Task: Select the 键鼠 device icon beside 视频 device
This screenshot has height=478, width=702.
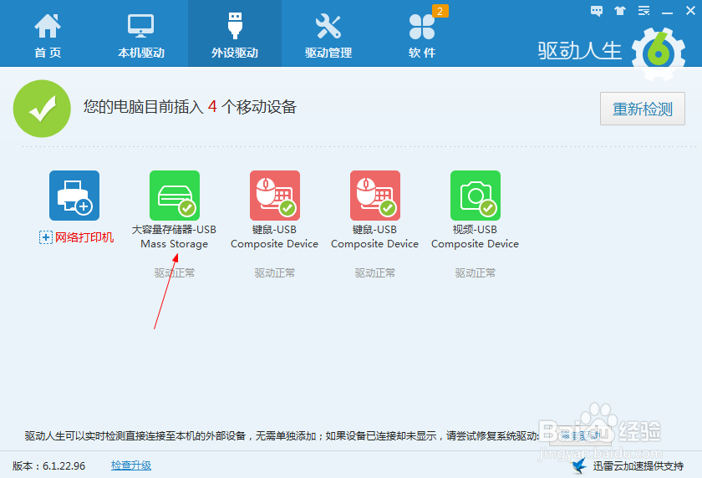Action: tap(375, 196)
